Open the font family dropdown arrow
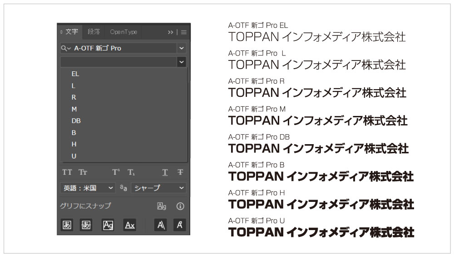 182,48
